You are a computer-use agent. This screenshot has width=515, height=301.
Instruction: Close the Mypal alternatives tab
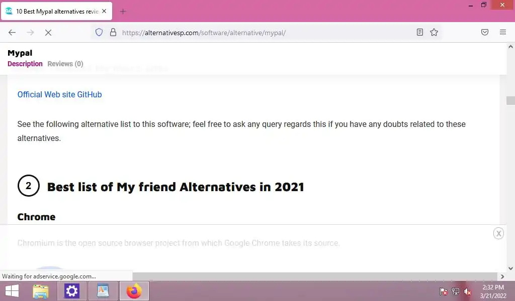pyautogui.click(x=104, y=11)
